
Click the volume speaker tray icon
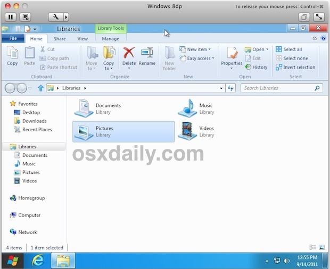pyautogui.click(x=287, y=261)
